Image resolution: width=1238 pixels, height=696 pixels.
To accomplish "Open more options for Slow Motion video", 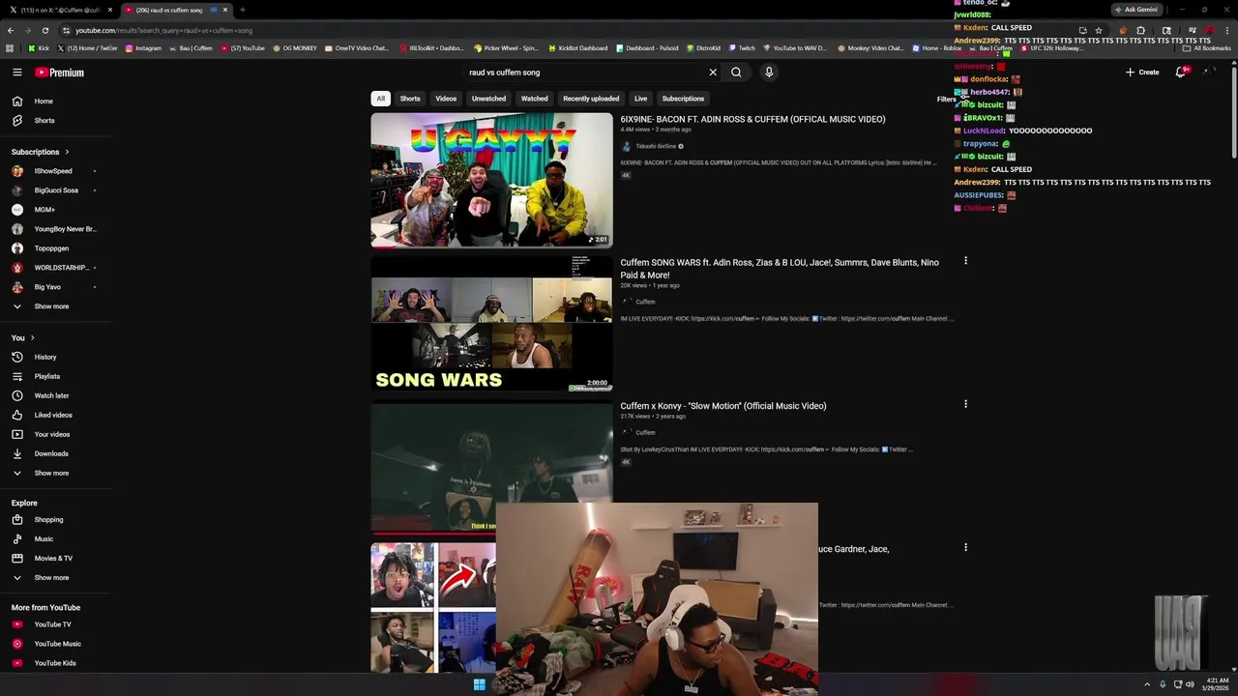I will point(965,404).
